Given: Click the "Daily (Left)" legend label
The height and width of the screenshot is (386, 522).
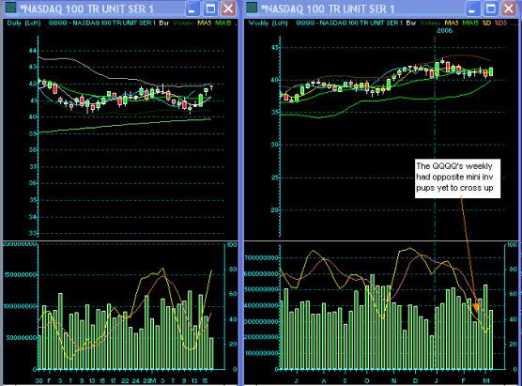Looking at the screenshot, I should [23, 23].
